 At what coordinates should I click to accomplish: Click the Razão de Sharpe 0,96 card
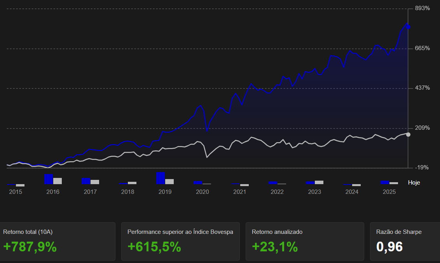click(405, 241)
